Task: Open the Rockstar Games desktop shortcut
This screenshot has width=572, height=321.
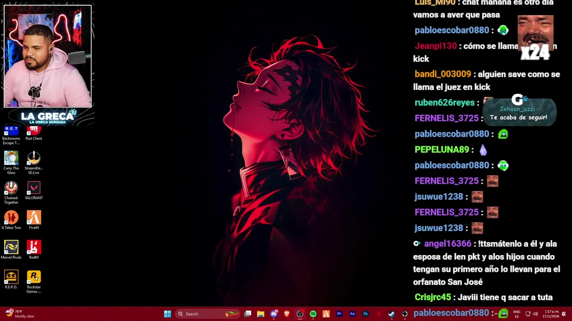Action: [34, 282]
